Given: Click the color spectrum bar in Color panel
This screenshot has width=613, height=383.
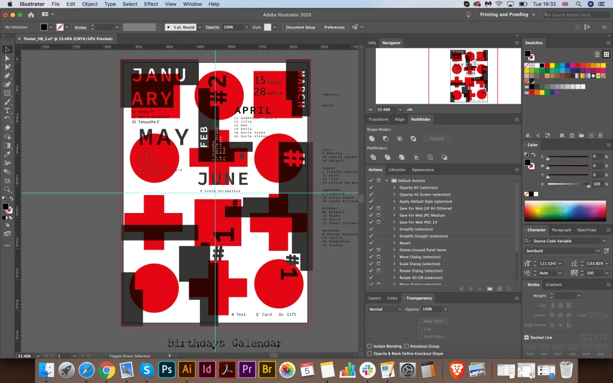Looking at the screenshot, I should click(564, 211).
